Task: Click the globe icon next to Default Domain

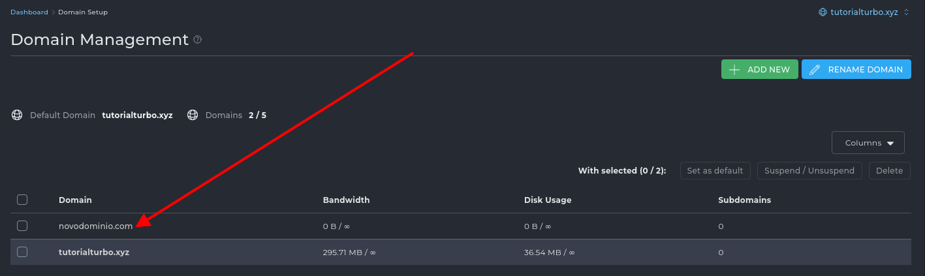Action: coord(17,115)
